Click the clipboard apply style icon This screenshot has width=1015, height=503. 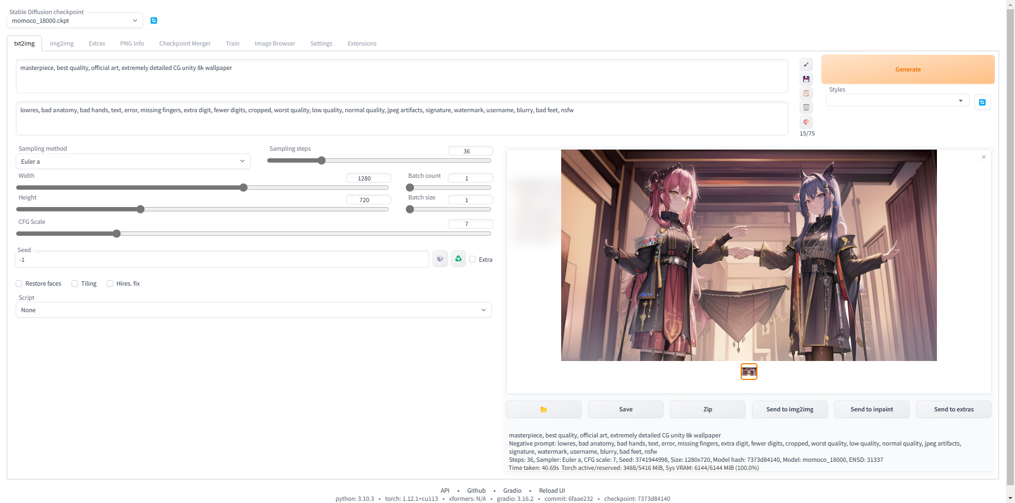(x=806, y=93)
